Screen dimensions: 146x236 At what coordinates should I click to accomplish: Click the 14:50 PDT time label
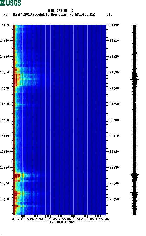(x=4, y=104)
